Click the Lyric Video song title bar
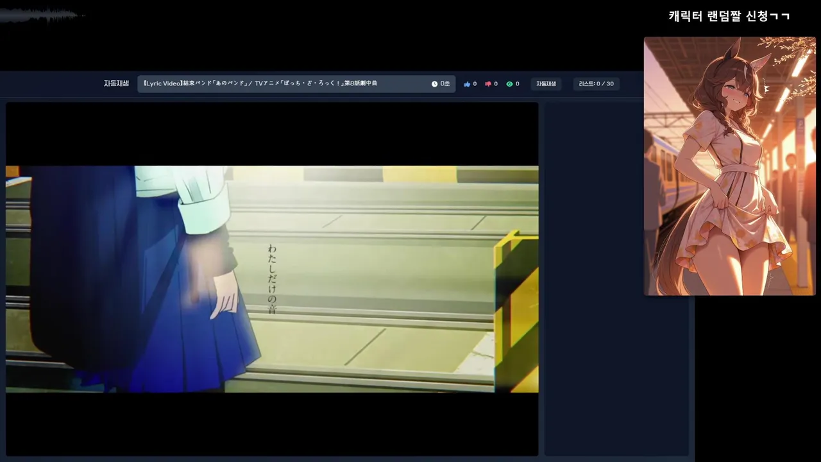 296,84
